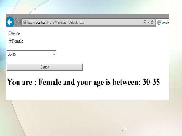Click the grey Forward arrow button
The width and height of the screenshot is (182, 136).
tap(18, 22)
